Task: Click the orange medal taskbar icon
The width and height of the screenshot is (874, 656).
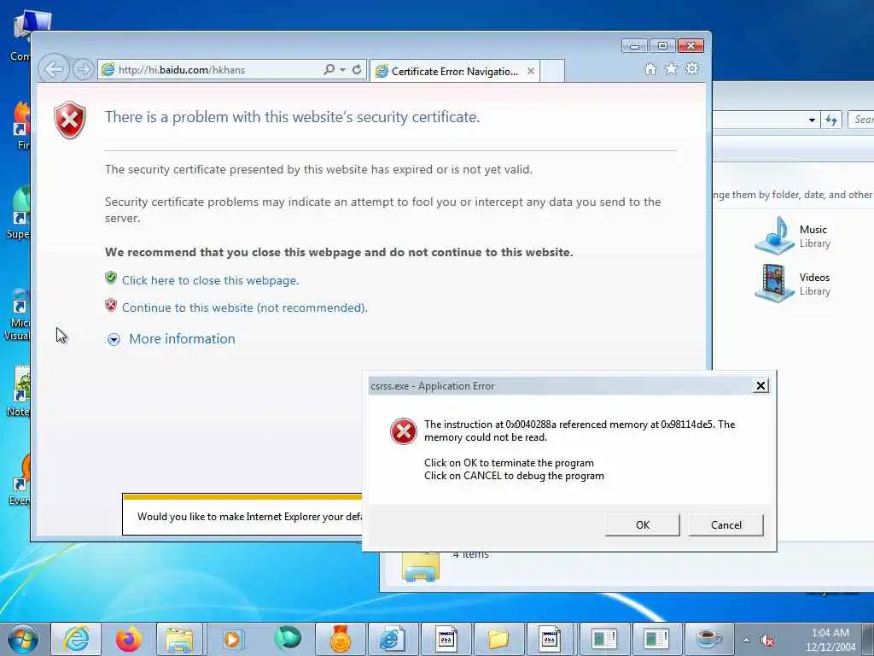Action: point(340,639)
